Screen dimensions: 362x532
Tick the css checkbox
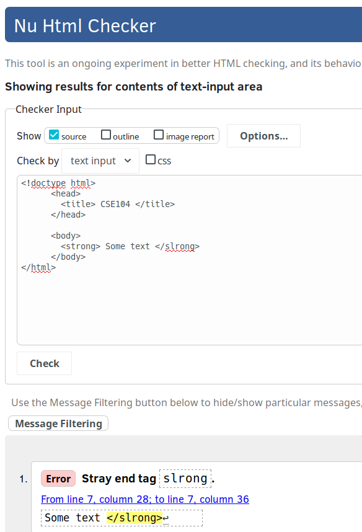(x=150, y=159)
